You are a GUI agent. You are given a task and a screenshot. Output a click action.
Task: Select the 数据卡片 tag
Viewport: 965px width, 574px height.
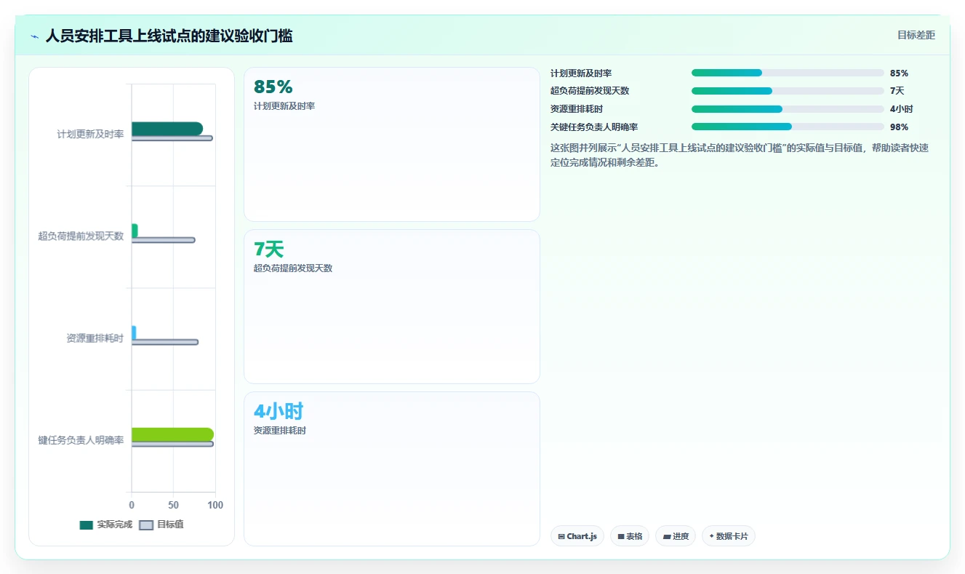click(729, 536)
